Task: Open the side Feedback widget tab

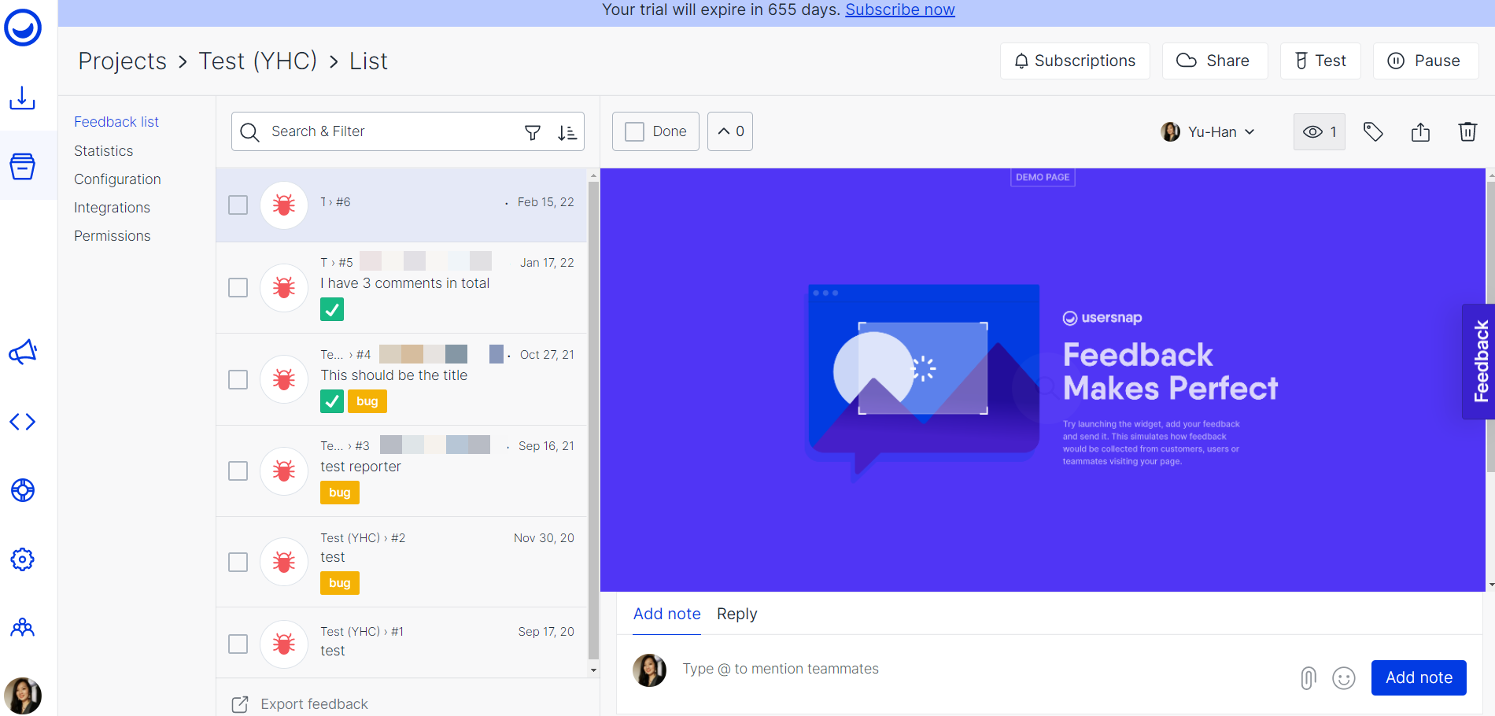Action: (1479, 362)
